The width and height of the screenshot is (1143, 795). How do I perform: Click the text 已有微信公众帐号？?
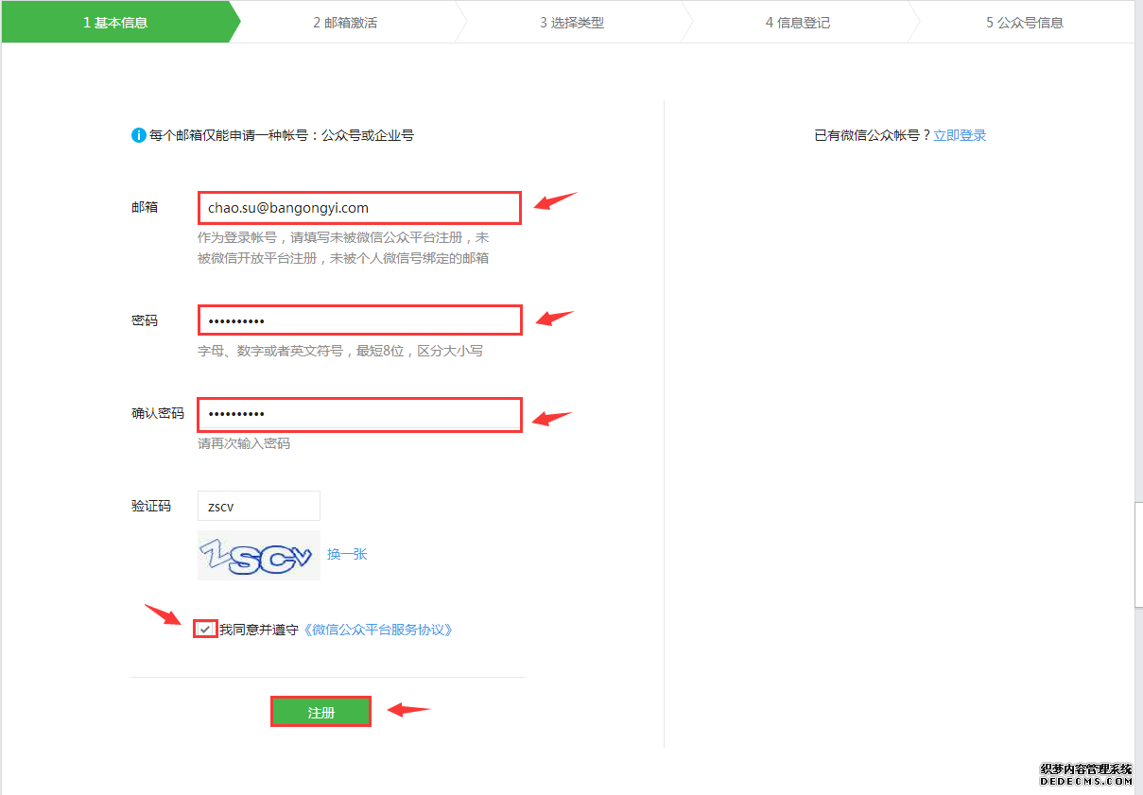coord(873,135)
